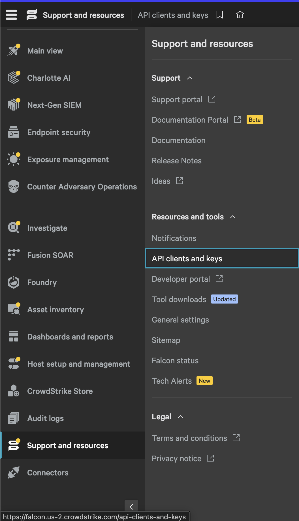The height and width of the screenshot is (521, 299).
Task: Open Tool downloads link
Action: click(x=179, y=300)
